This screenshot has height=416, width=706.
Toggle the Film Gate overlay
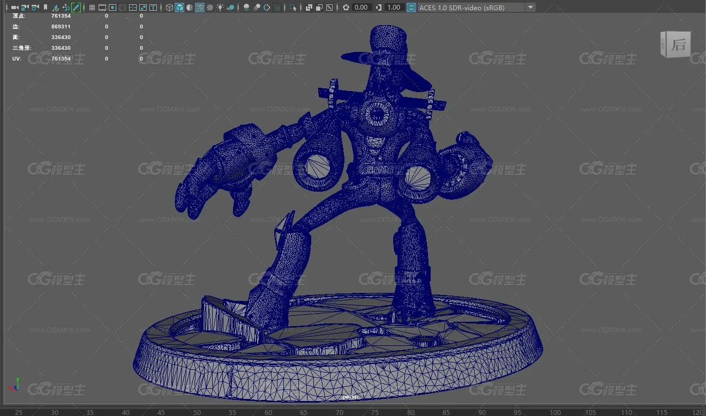(x=102, y=7)
